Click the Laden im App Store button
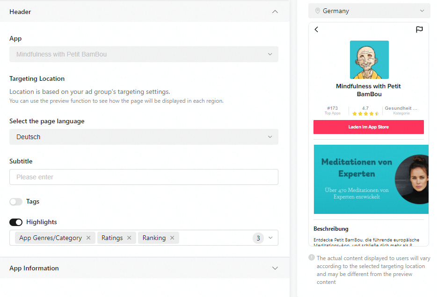 click(x=368, y=127)
